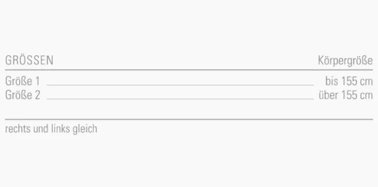Click 'cm' in the 'über 155' row
Viewport: 378px width, 187px height.
coord(366,96)
